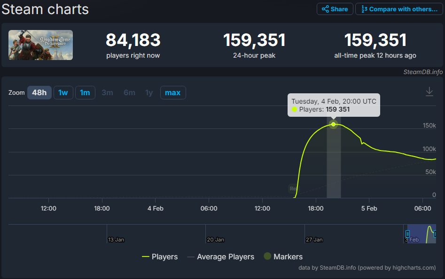Viewport: 445px width, 279px height.
Task: Click the highlighted navigator selection window
Action: [422, 234]
